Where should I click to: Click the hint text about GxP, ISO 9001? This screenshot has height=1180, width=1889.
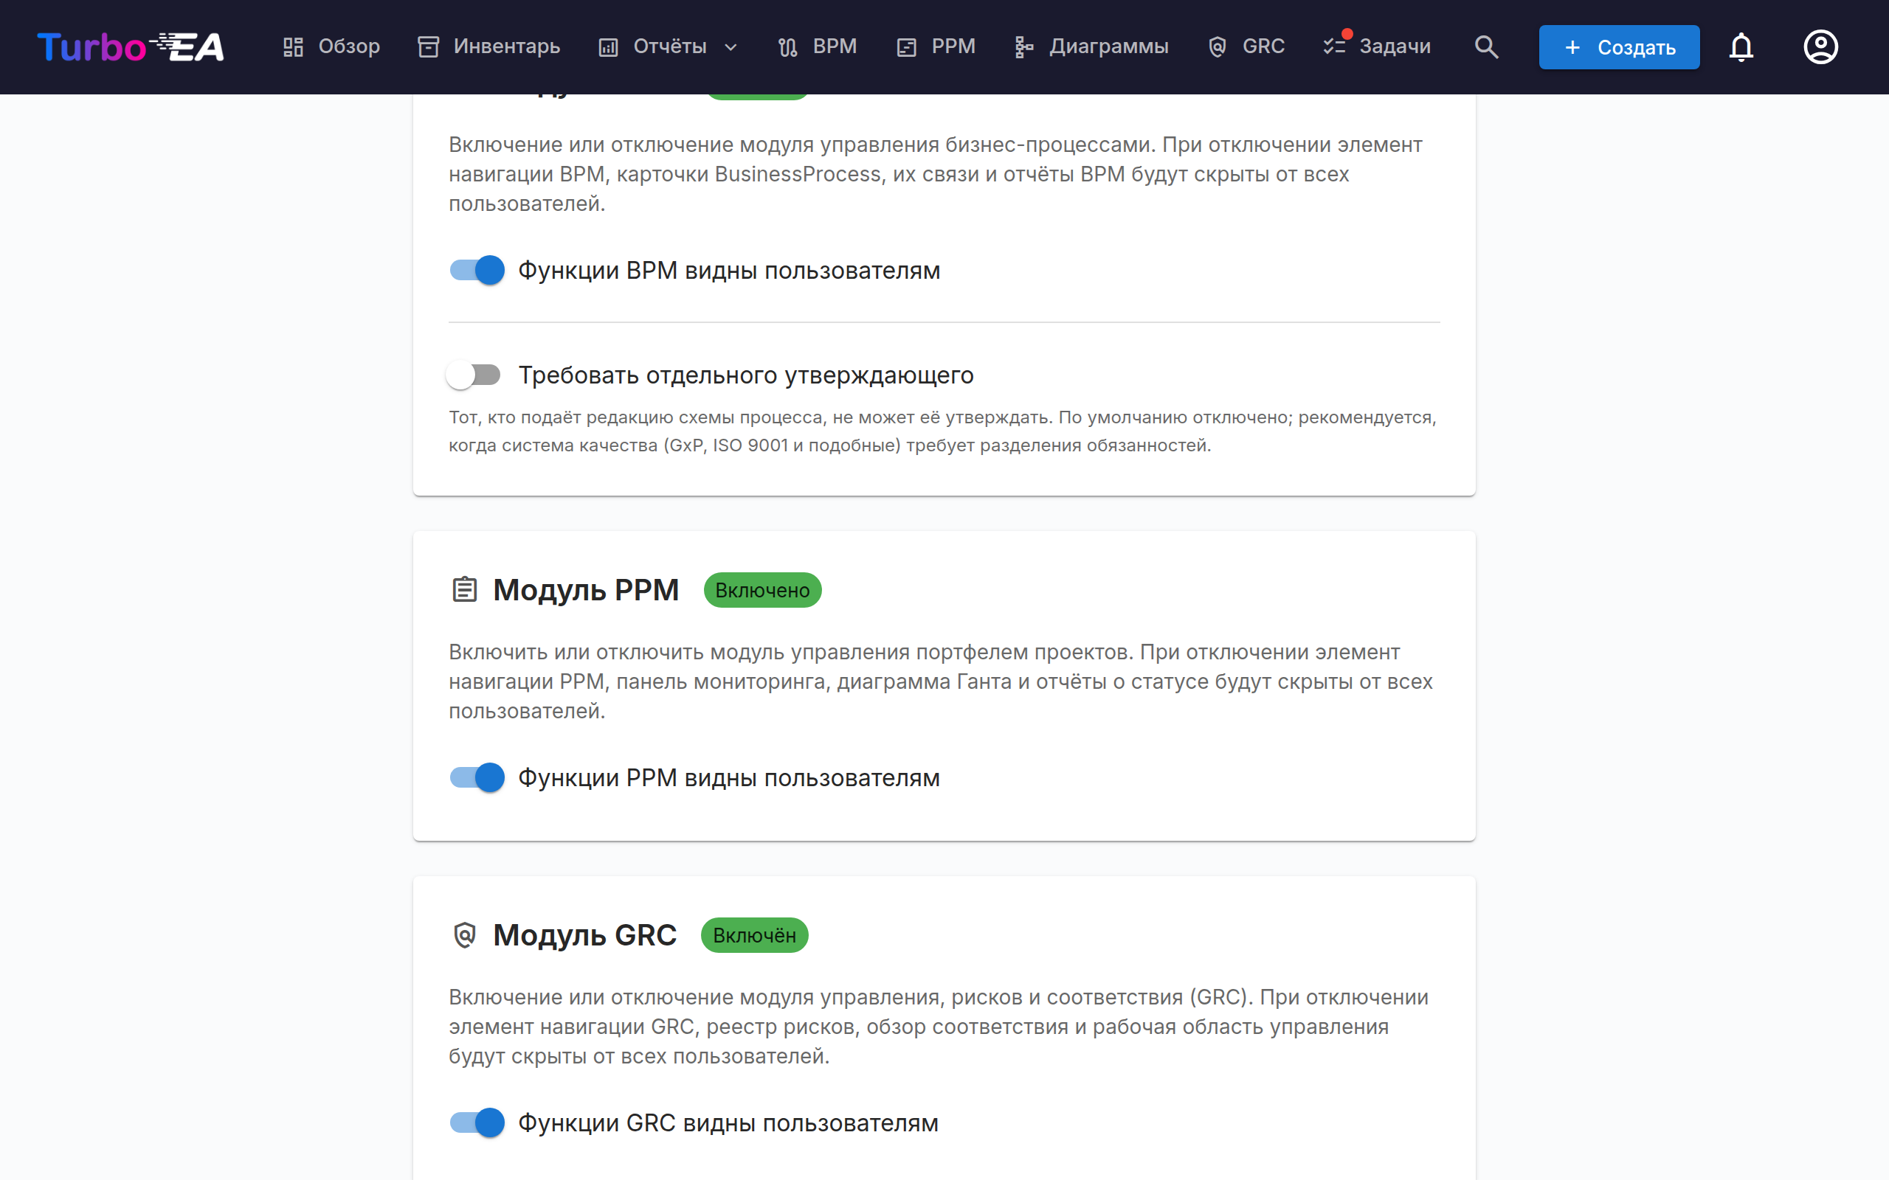pyautogui.click(x=943, y=431)
